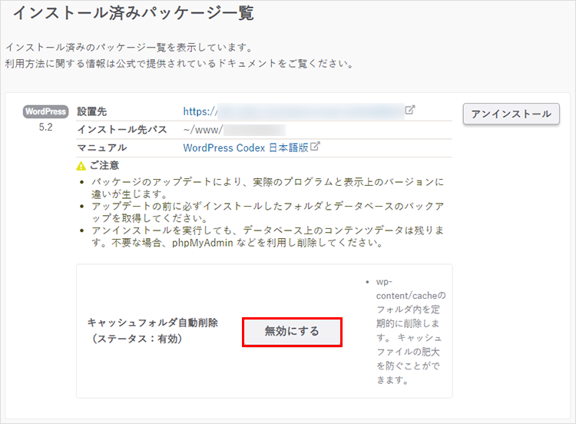The height and width of the screenshot is (424, 576).
Task: Click the ステータス:有効 status text
Action: click(x=136, y=339)
